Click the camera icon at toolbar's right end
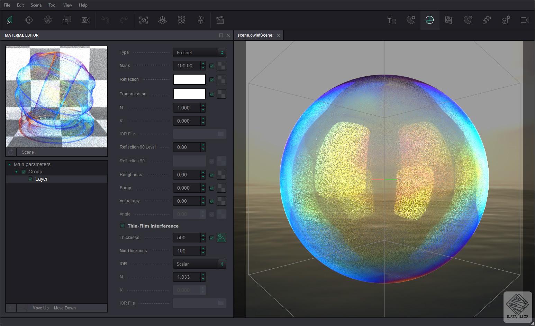The image size is (535, 326). (x=525, y=20)
